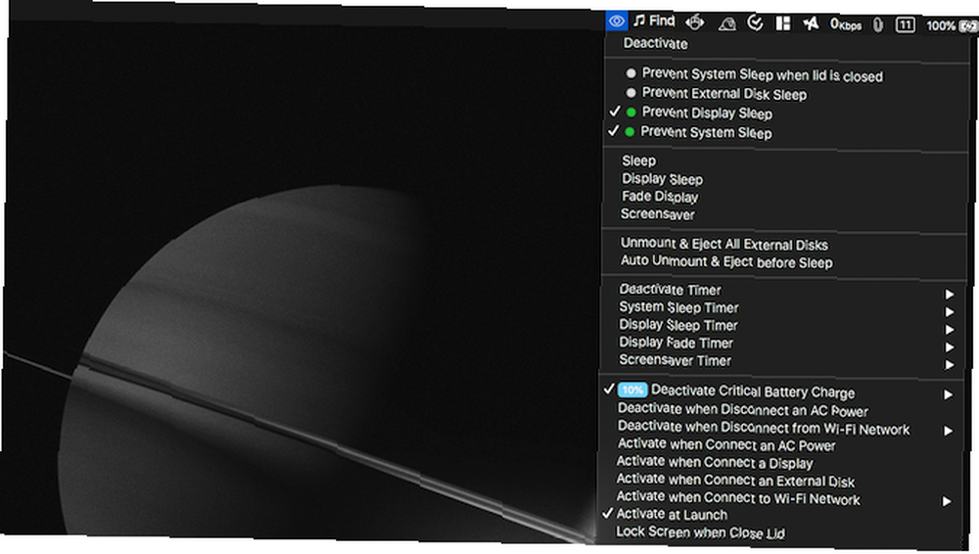Click the robot-face icon in the menu bar

(x=694, y=23)
